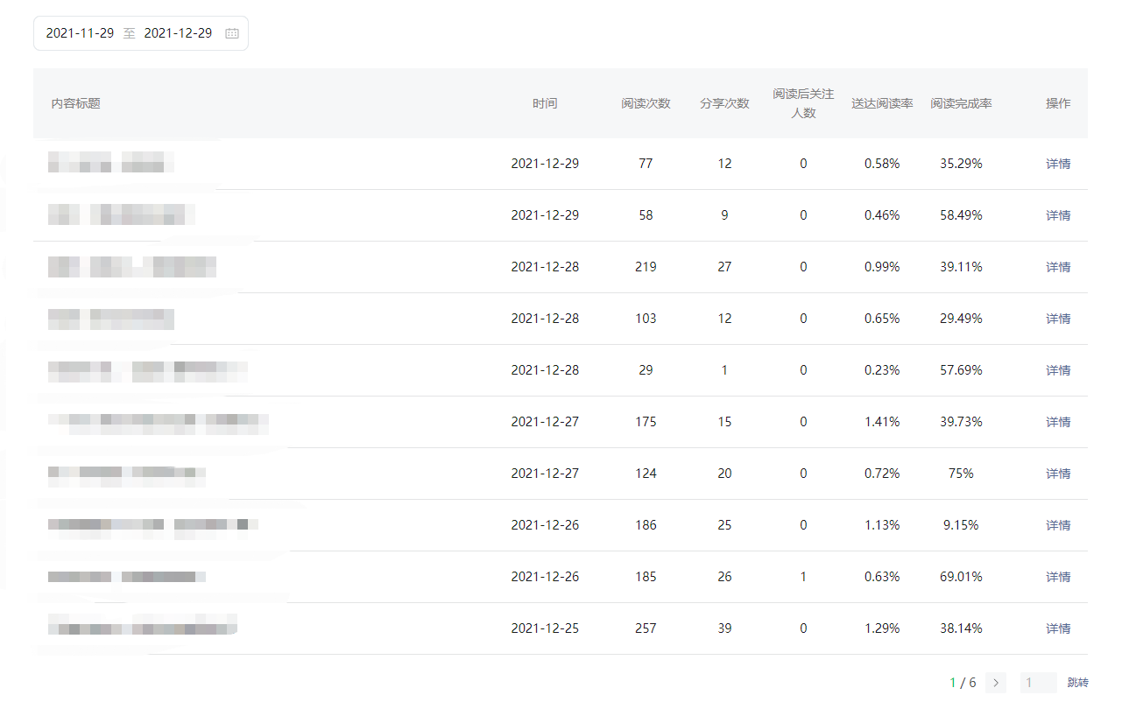Open 详情 for the article with 219 reads
The image size is (1122, 716).
point(1058,267)
